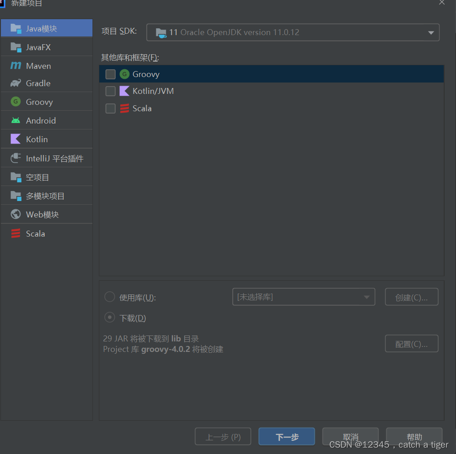Open the [未选择库] library dropdown
Screen dimensions: 456x454
pyautogui.click(x=303, y=297)
